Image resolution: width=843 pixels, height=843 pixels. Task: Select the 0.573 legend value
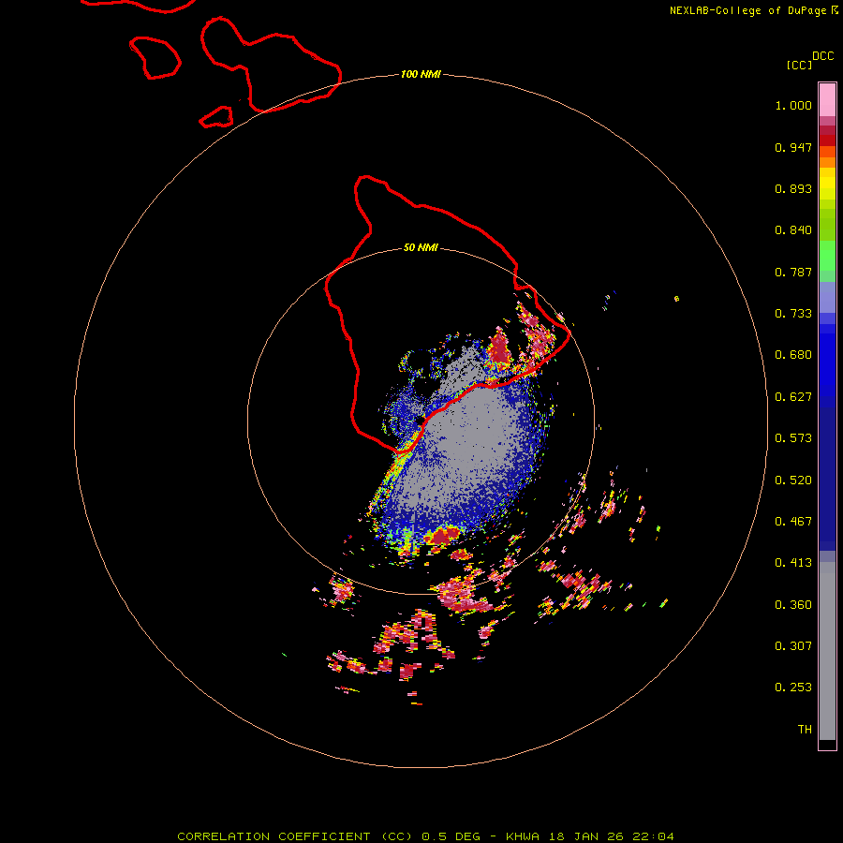(x=793, y=438)
